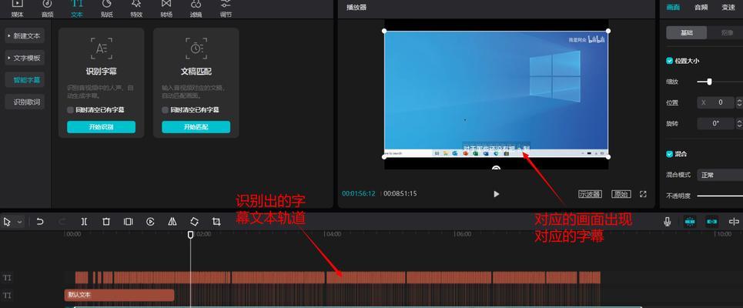
Task: Click the current timecode 00:01:56:12
Action: (x=359, y=194)
